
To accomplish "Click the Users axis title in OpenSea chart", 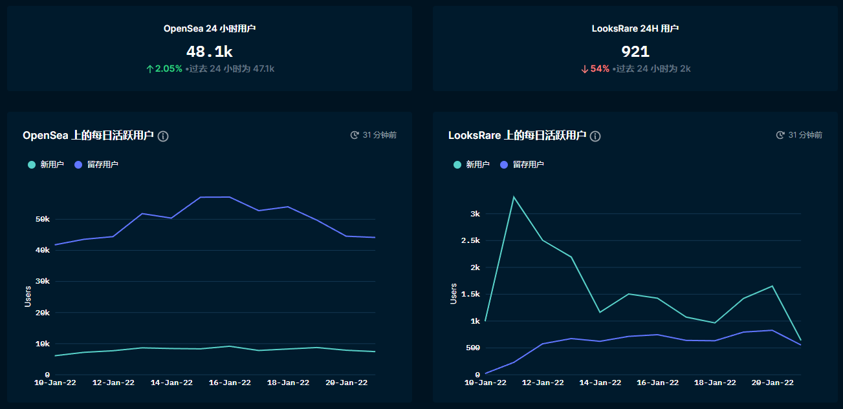I will [x=28, y=297].
